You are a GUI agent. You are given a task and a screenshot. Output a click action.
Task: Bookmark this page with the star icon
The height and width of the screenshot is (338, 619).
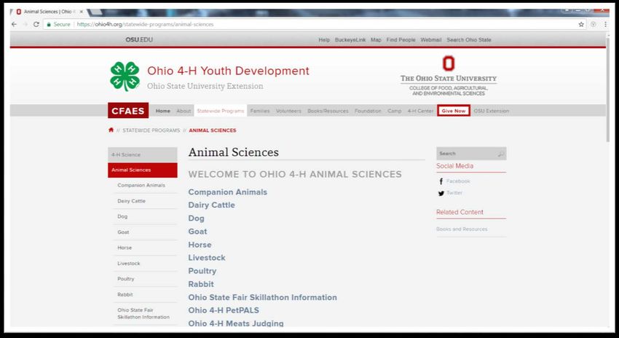click(581, 24)
